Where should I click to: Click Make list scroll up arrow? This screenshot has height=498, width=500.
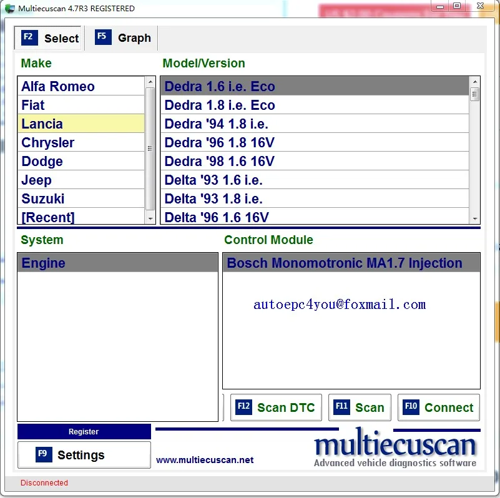pyautogui.click(x=150, y=82)
